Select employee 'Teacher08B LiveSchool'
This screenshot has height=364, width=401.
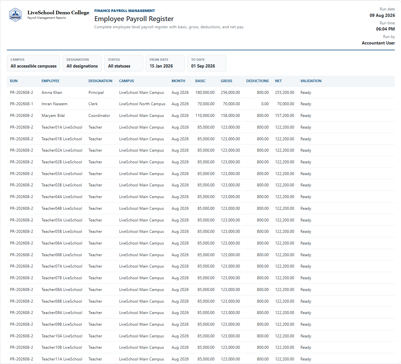62,301
